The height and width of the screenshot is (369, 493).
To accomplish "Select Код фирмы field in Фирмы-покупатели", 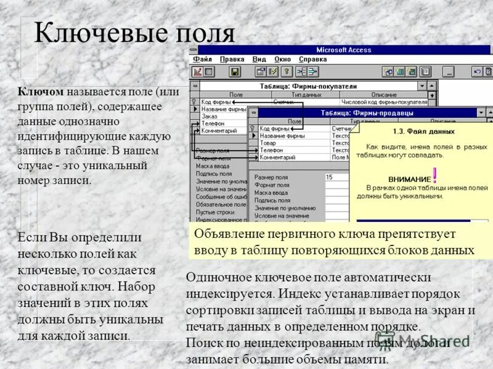I will pyautogui.click(x=216, y=101).
